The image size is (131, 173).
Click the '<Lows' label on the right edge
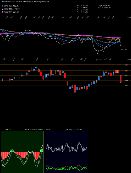point(129,59)
